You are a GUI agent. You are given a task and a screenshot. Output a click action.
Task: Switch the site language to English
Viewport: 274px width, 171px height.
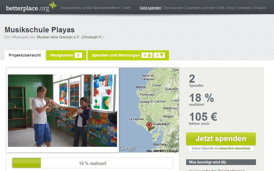[261, 8]
